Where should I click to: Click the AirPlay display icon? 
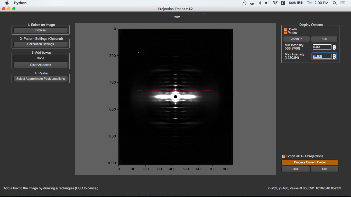[252, 3]
